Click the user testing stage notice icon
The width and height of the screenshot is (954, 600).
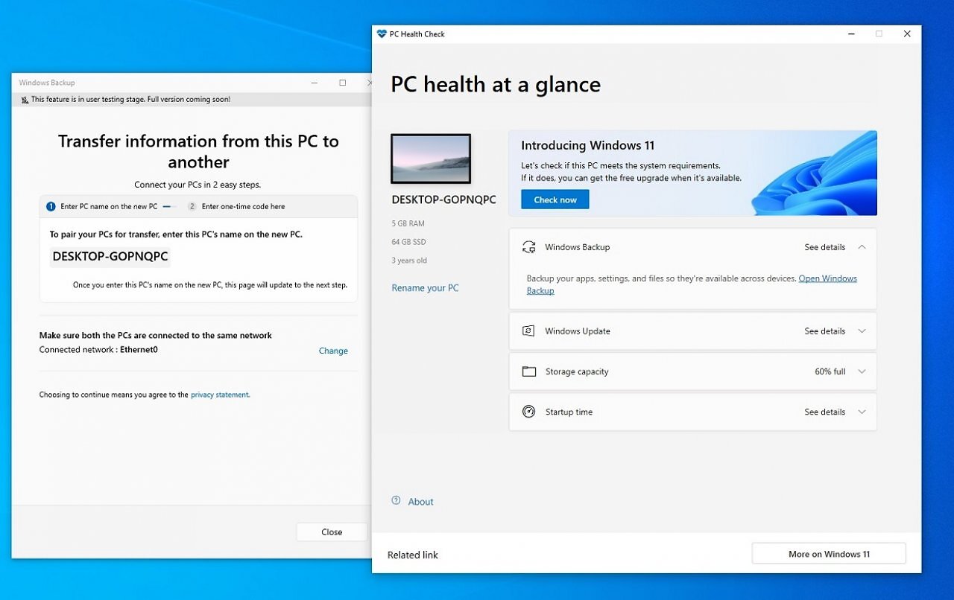25,100
